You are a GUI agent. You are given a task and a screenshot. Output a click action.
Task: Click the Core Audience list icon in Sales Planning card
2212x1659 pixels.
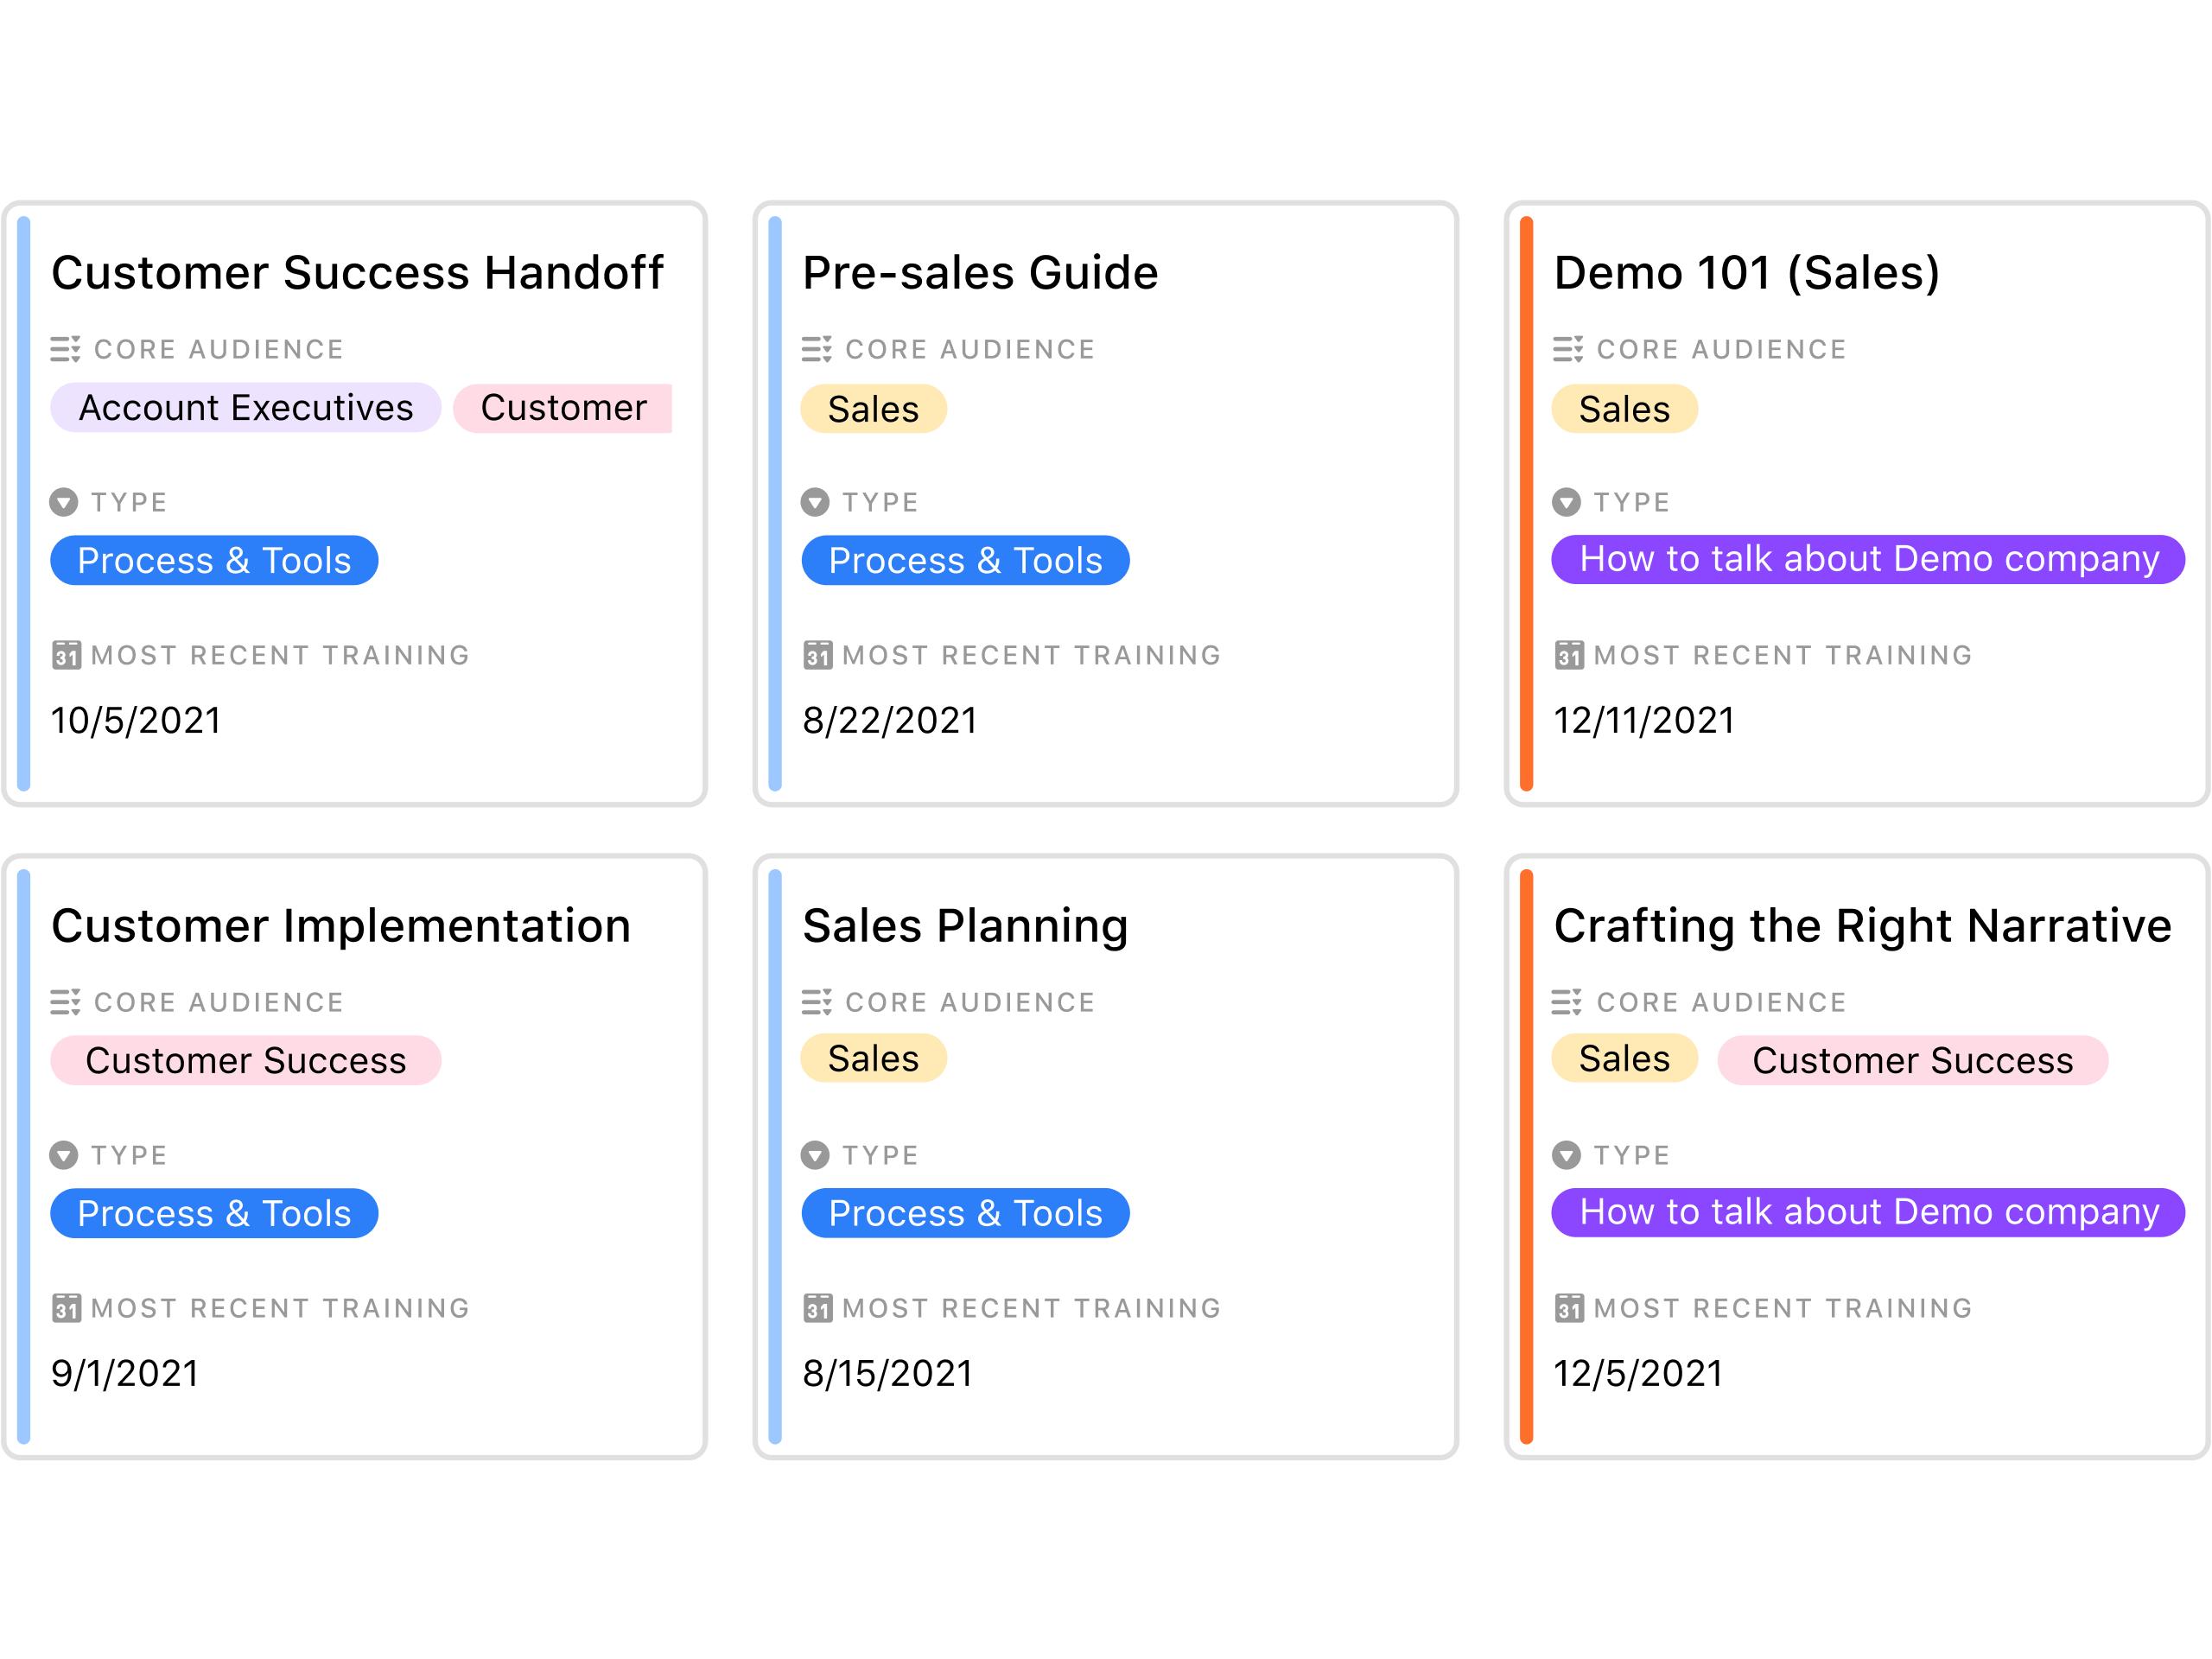(816, 1002)
